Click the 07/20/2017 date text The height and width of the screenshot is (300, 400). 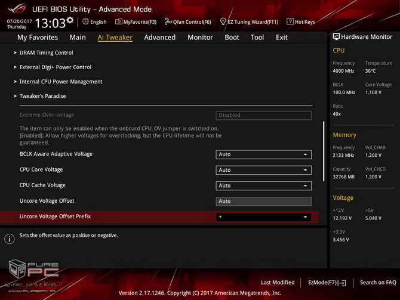[x=19, y=21]
